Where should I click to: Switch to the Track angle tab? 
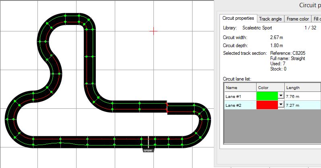coord(270,19)
